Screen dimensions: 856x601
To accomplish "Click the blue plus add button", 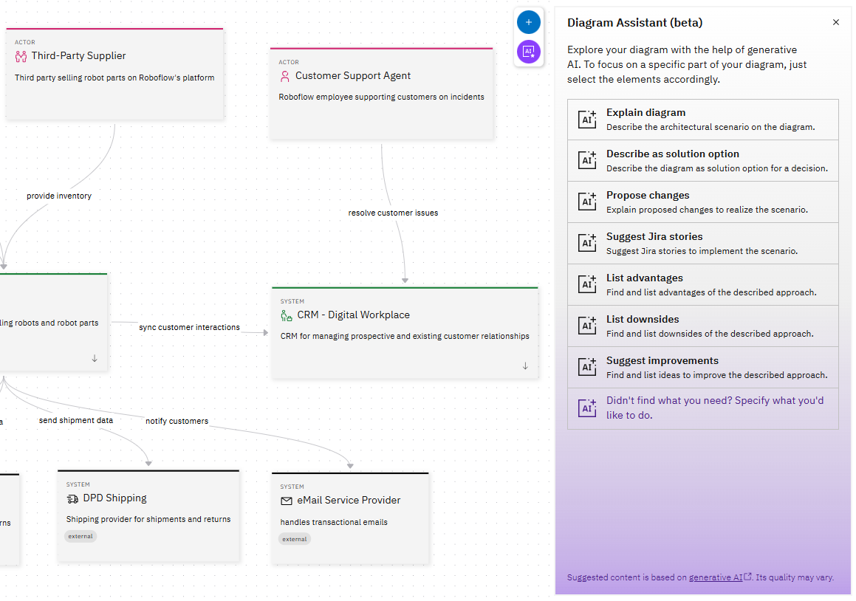I will (x=528, y=22).
